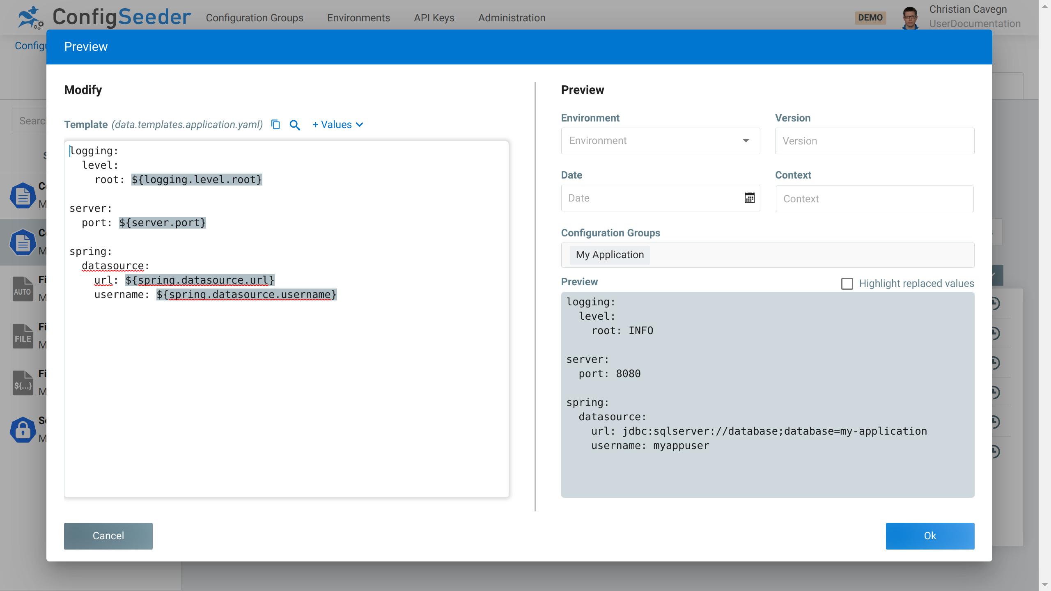Open the Administration menu

511,18
